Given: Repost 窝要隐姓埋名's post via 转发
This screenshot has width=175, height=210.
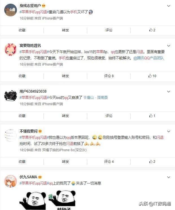Looking at the screenshot, I should (65, 76).
